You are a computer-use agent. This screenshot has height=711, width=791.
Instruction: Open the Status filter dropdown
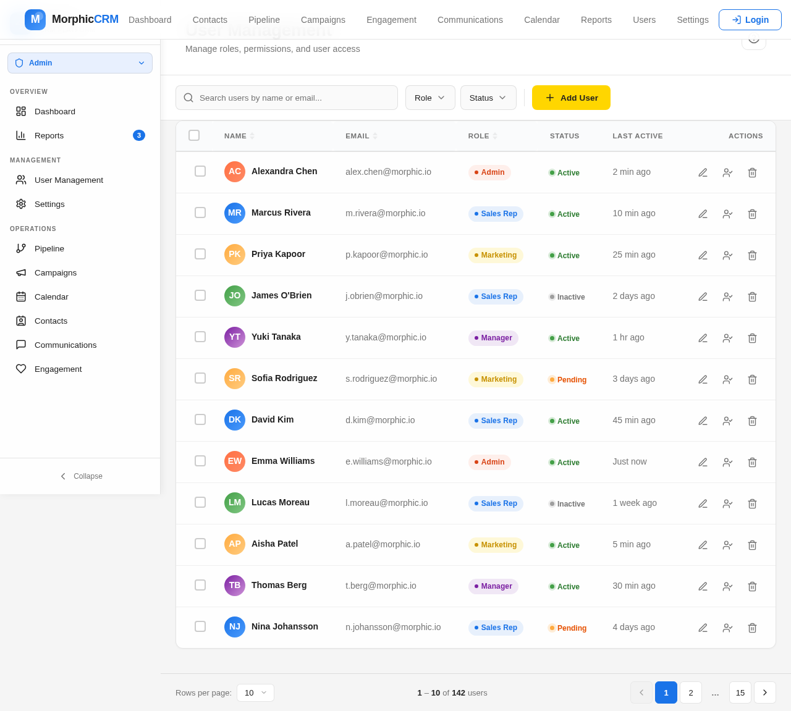click(x=488, y=98)
